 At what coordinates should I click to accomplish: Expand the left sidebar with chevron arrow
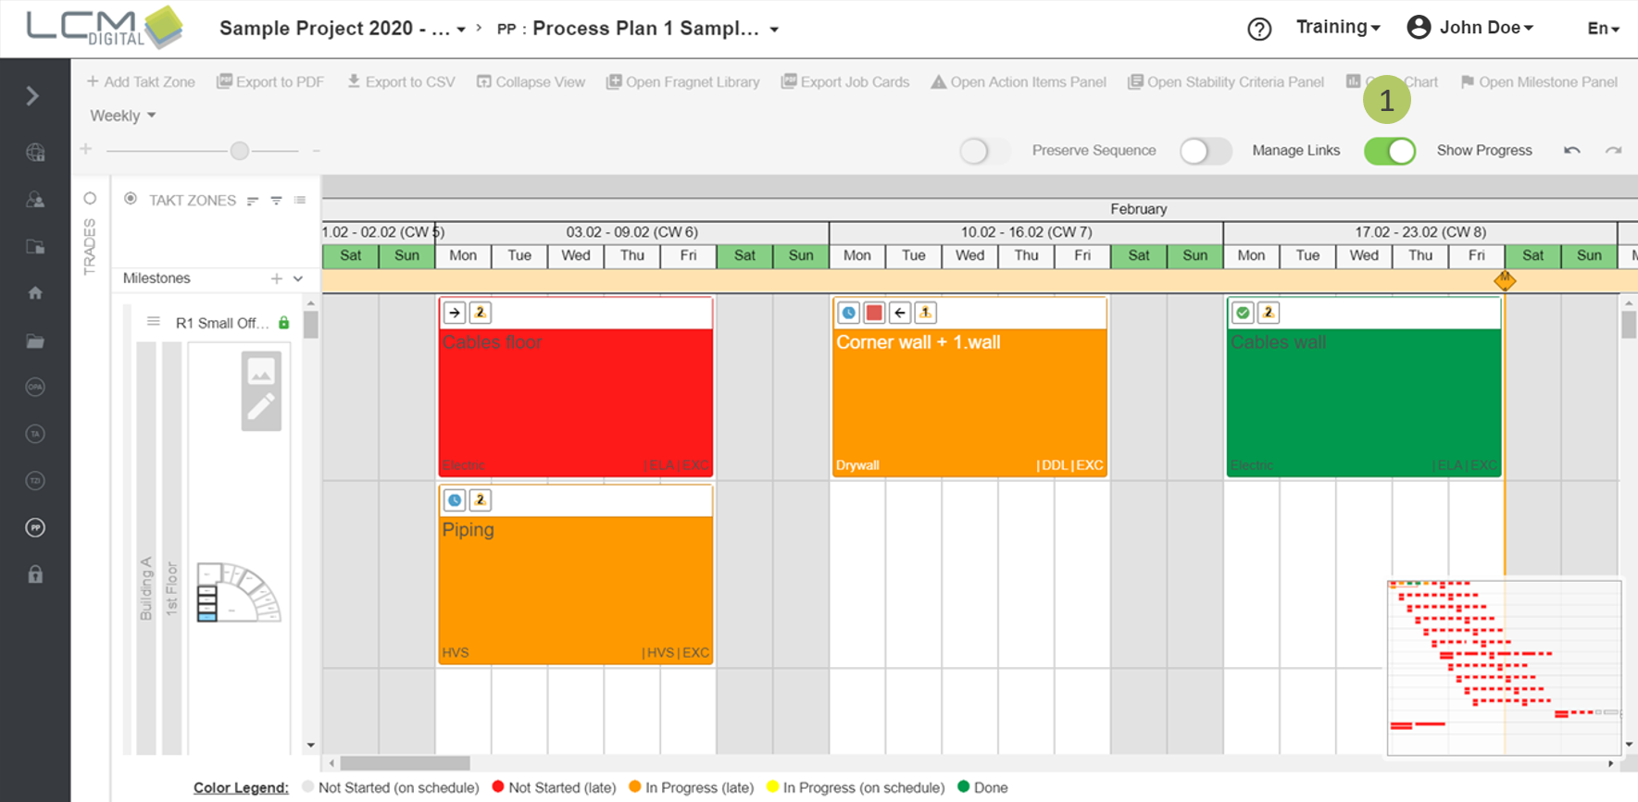(x=33, y=96)
